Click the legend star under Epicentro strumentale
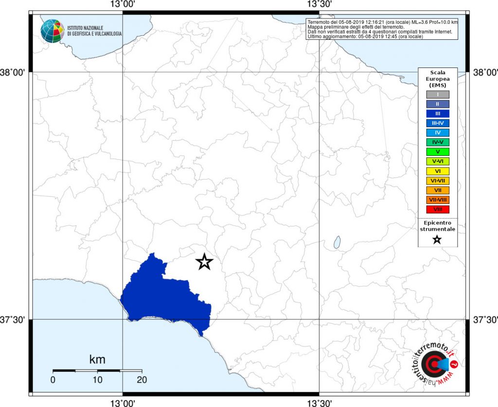Screen dimensions: 498x407 (437, 239)
